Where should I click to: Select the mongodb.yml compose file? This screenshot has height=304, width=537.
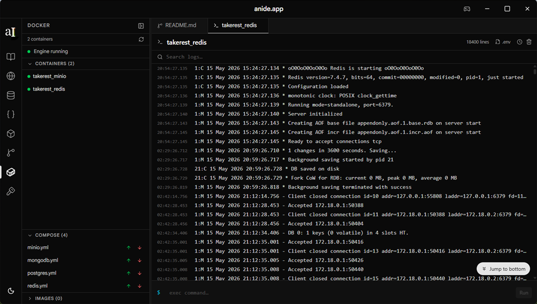pos(43,260)
